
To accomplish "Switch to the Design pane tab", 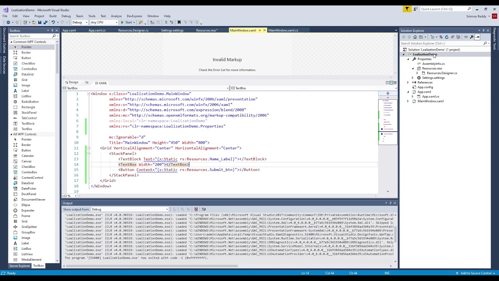I will click(x=71, y=83).
